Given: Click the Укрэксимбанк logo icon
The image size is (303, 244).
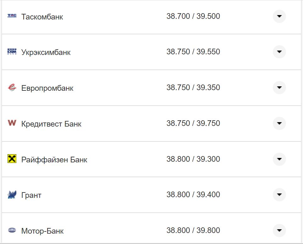Looking at the screenshot, I should 12,52.
